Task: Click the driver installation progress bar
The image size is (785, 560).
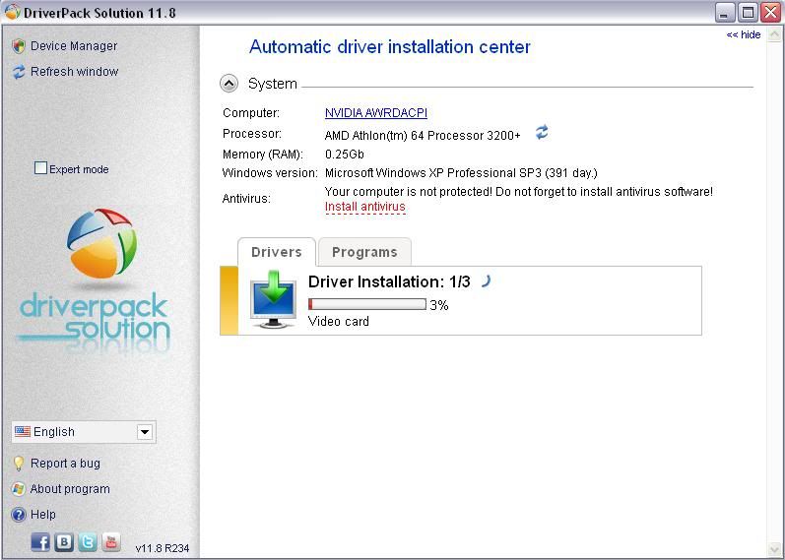Action: tap(367, 304)
